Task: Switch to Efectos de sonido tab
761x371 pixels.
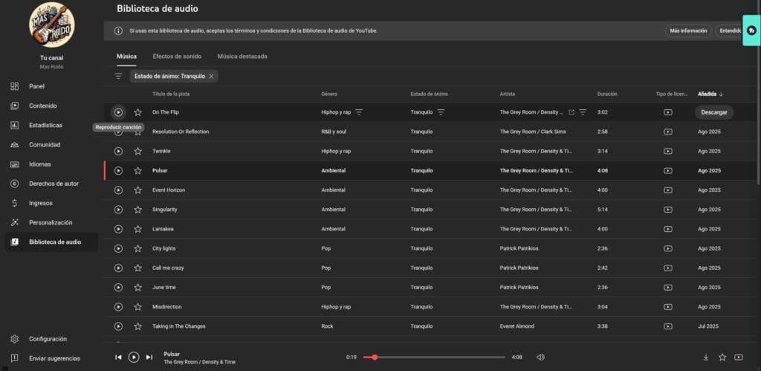Action: click(177, 57)
